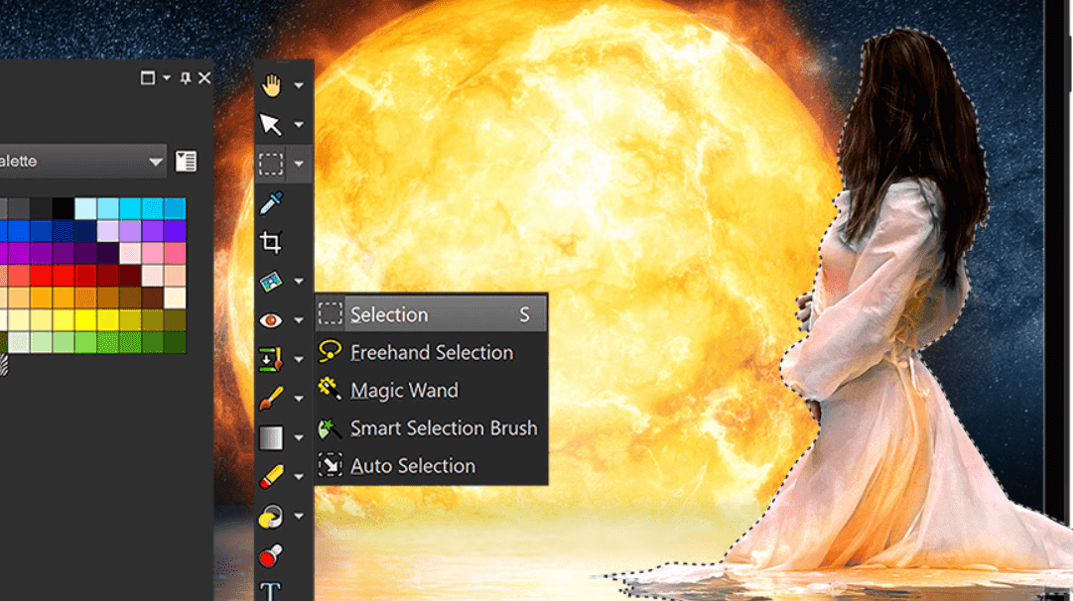The width and height of the screenshot is (1073, 601).
Task: Pick the pure red color swatch
Action: (64, 276)
